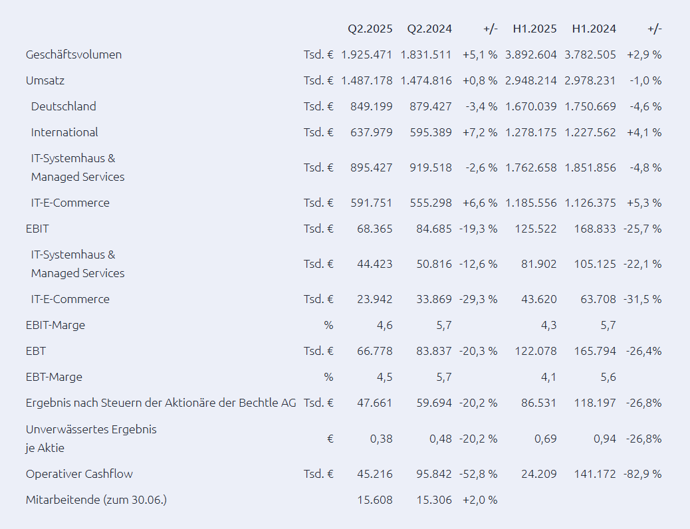This screenshot has height=529, width=690.
Task: Select the H1.2024 Umsatz value 2.978.231
Action: click(590, 80)
